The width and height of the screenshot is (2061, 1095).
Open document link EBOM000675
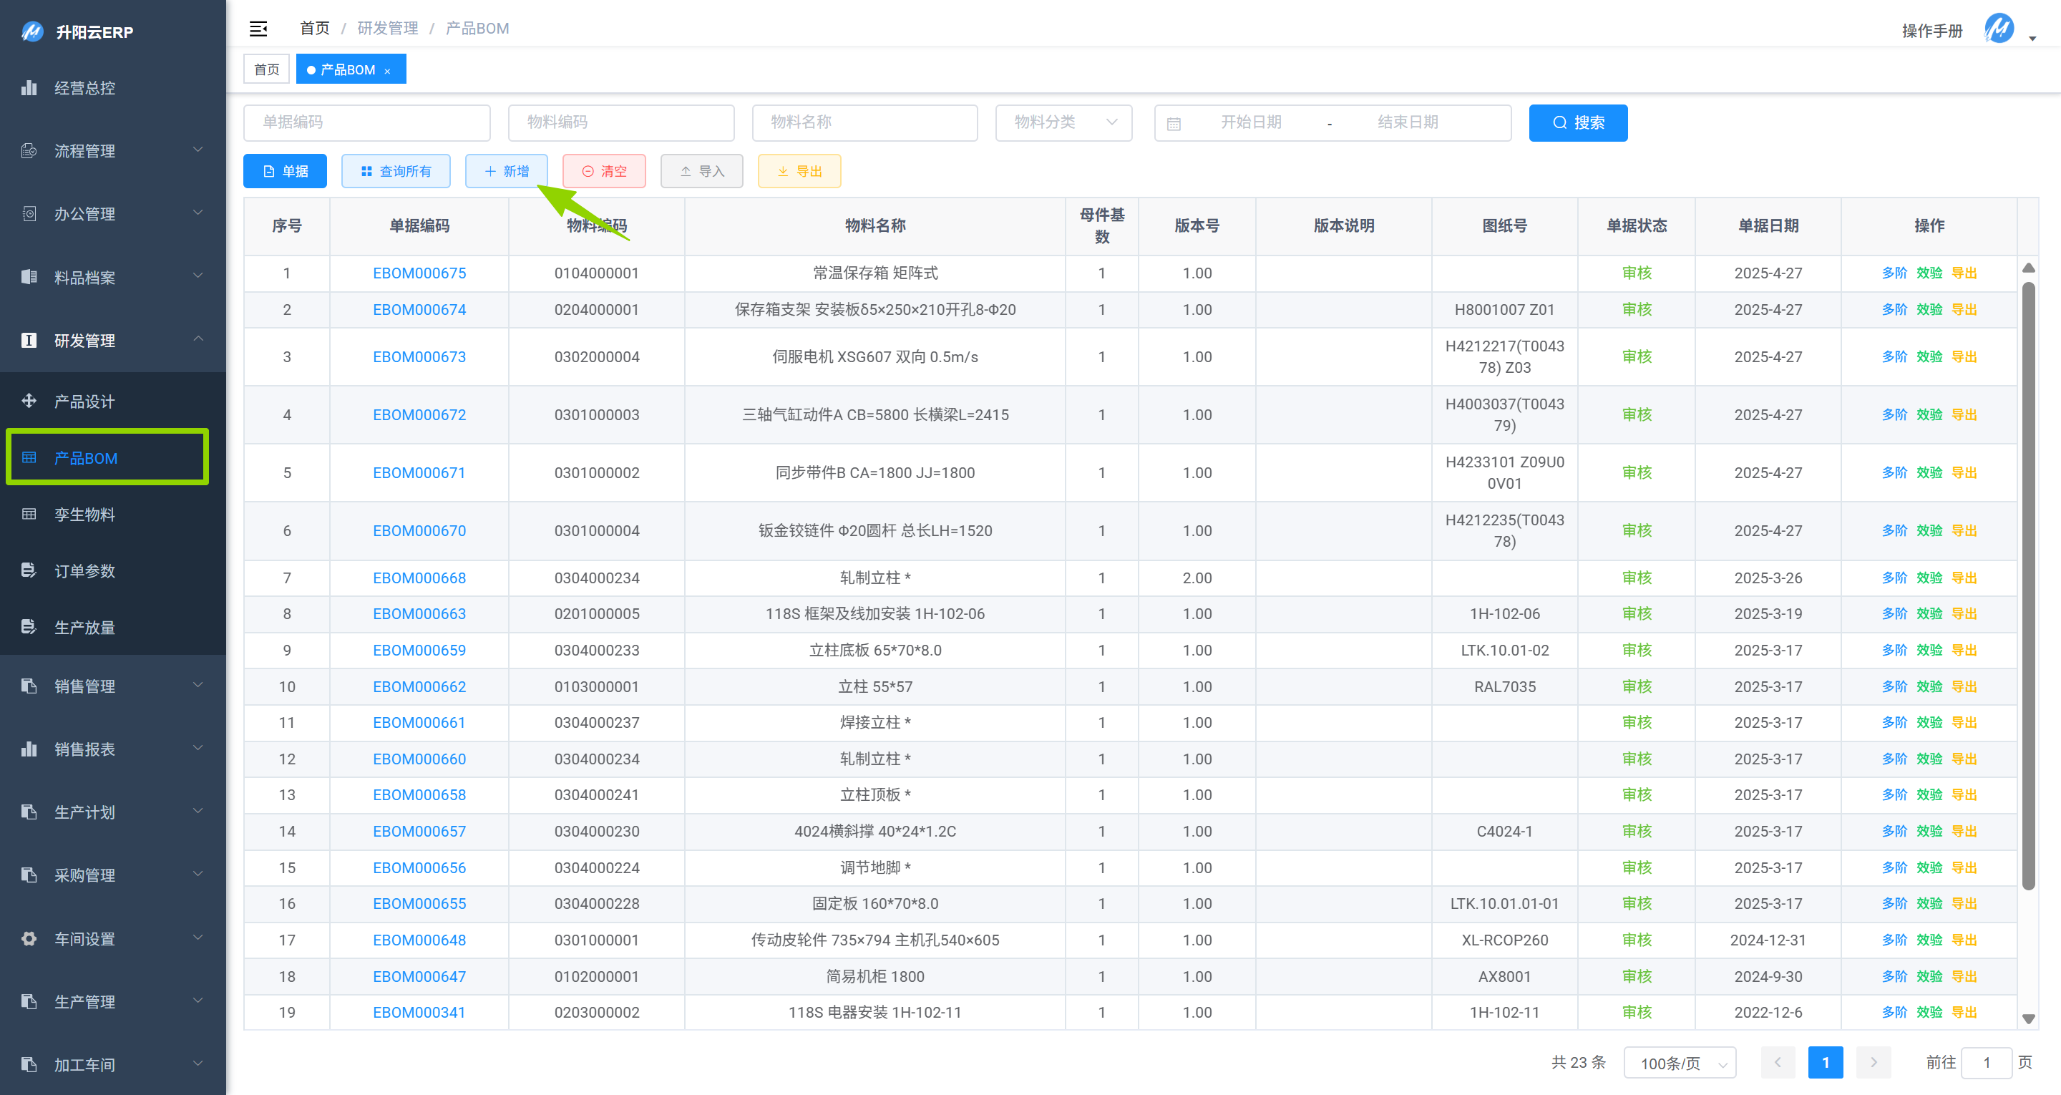pos(419,273)
